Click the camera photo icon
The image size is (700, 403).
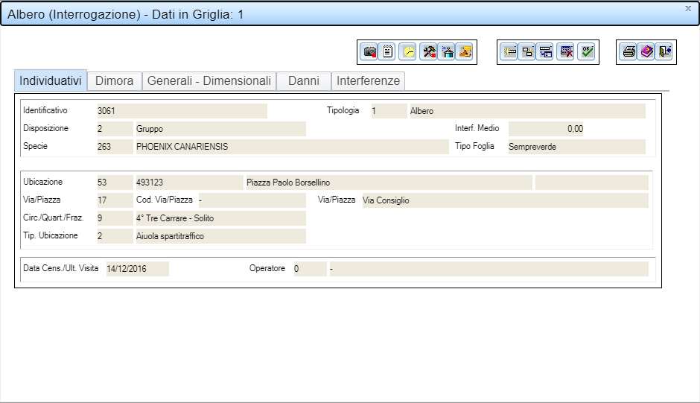pos(369,52)
